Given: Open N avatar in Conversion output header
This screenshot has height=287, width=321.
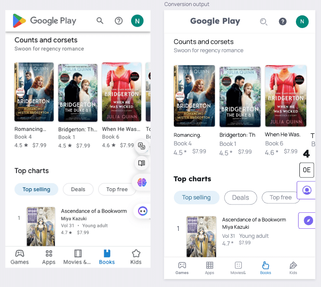Looking at the screenshot, I should click(x=302, y=22).
